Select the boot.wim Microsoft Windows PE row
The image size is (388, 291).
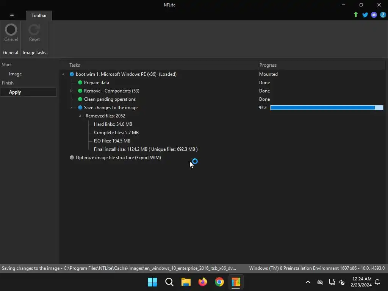point(126,74)
